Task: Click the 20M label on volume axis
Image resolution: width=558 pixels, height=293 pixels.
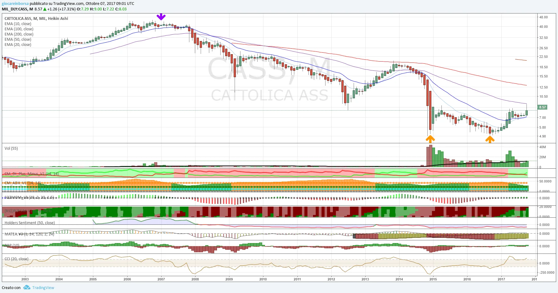Action: 543,157
